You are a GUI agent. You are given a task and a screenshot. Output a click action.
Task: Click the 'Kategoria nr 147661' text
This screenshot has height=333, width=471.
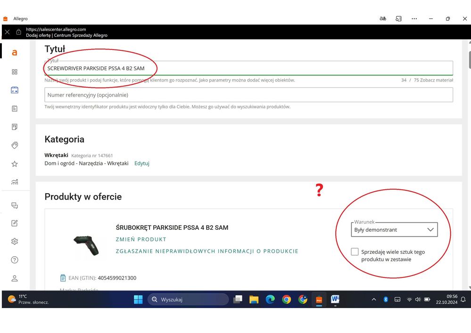[92, 155]
